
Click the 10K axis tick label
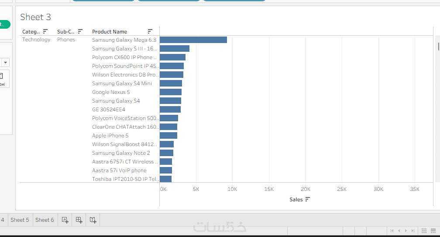(232, 189)
